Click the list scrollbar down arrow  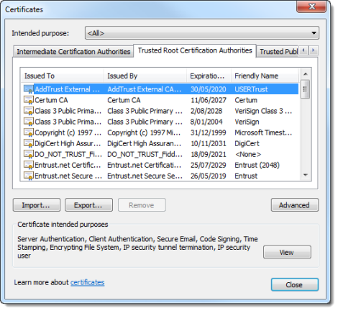coord(305,175)
